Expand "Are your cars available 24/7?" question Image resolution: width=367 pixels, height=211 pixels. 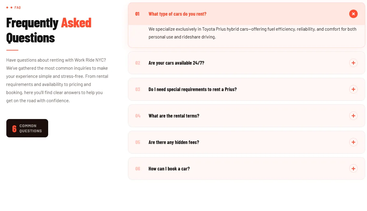pos(246,63)
